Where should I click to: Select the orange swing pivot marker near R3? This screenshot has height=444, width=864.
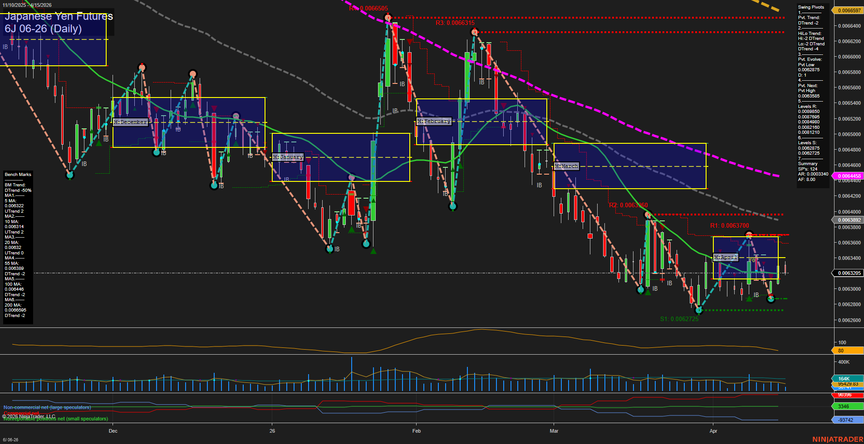474,31
